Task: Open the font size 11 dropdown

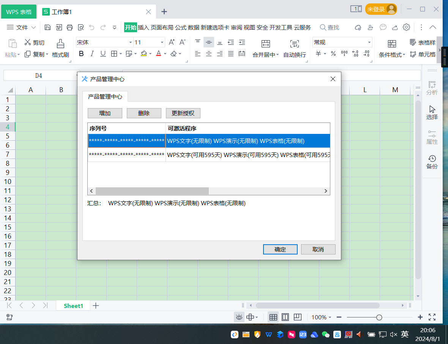Action: point(162,42)
